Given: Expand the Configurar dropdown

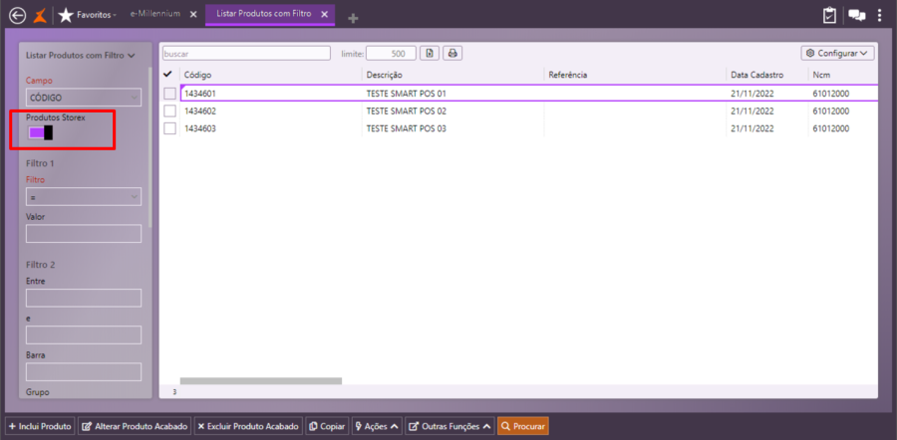Looking at the screenshot, I should (837, 53).
